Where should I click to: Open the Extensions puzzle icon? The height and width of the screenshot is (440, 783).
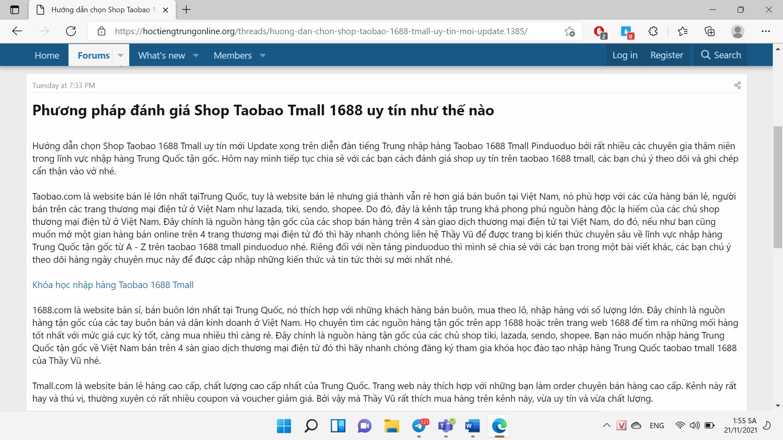click(653, 31)
